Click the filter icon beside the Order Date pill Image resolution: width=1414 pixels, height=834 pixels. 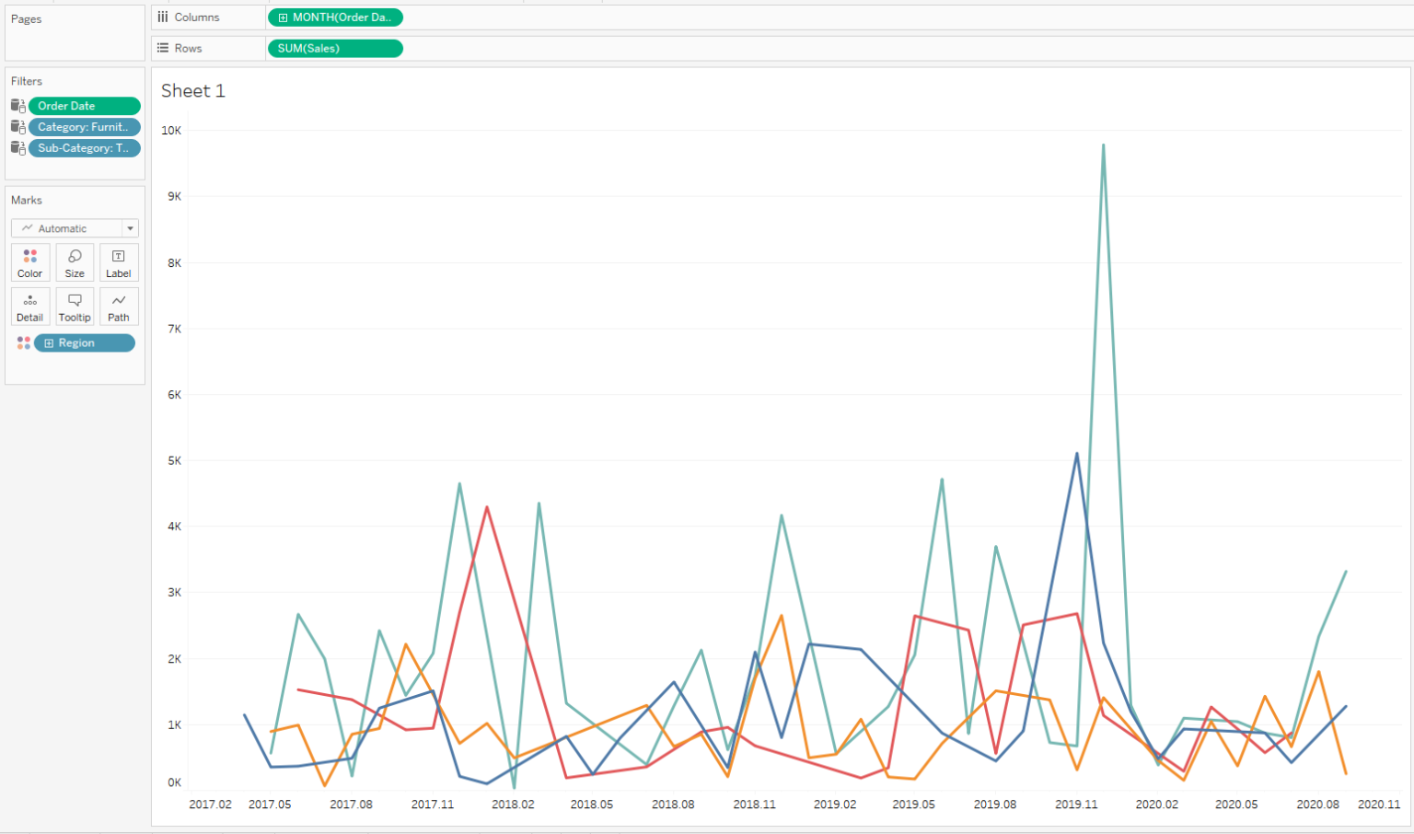17,105
